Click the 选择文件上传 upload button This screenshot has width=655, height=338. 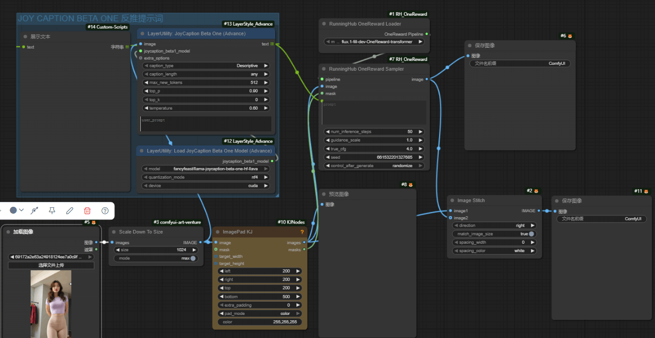click(51, 265)
